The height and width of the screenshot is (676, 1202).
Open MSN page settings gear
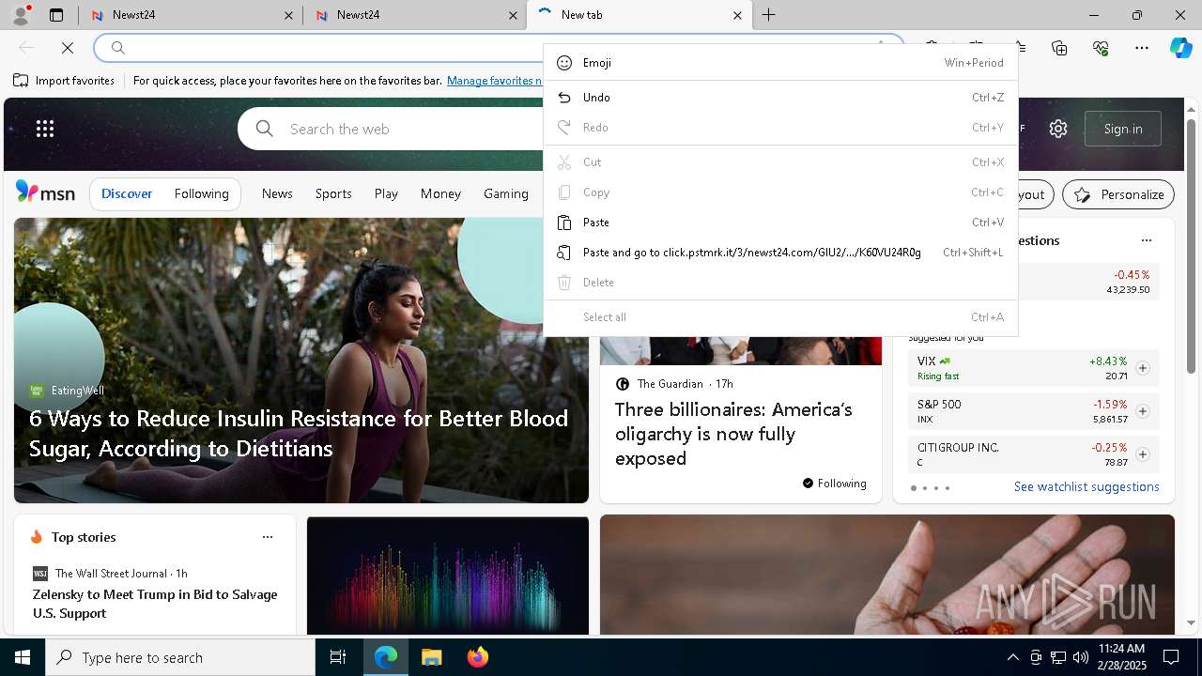tap(1058, 129)
